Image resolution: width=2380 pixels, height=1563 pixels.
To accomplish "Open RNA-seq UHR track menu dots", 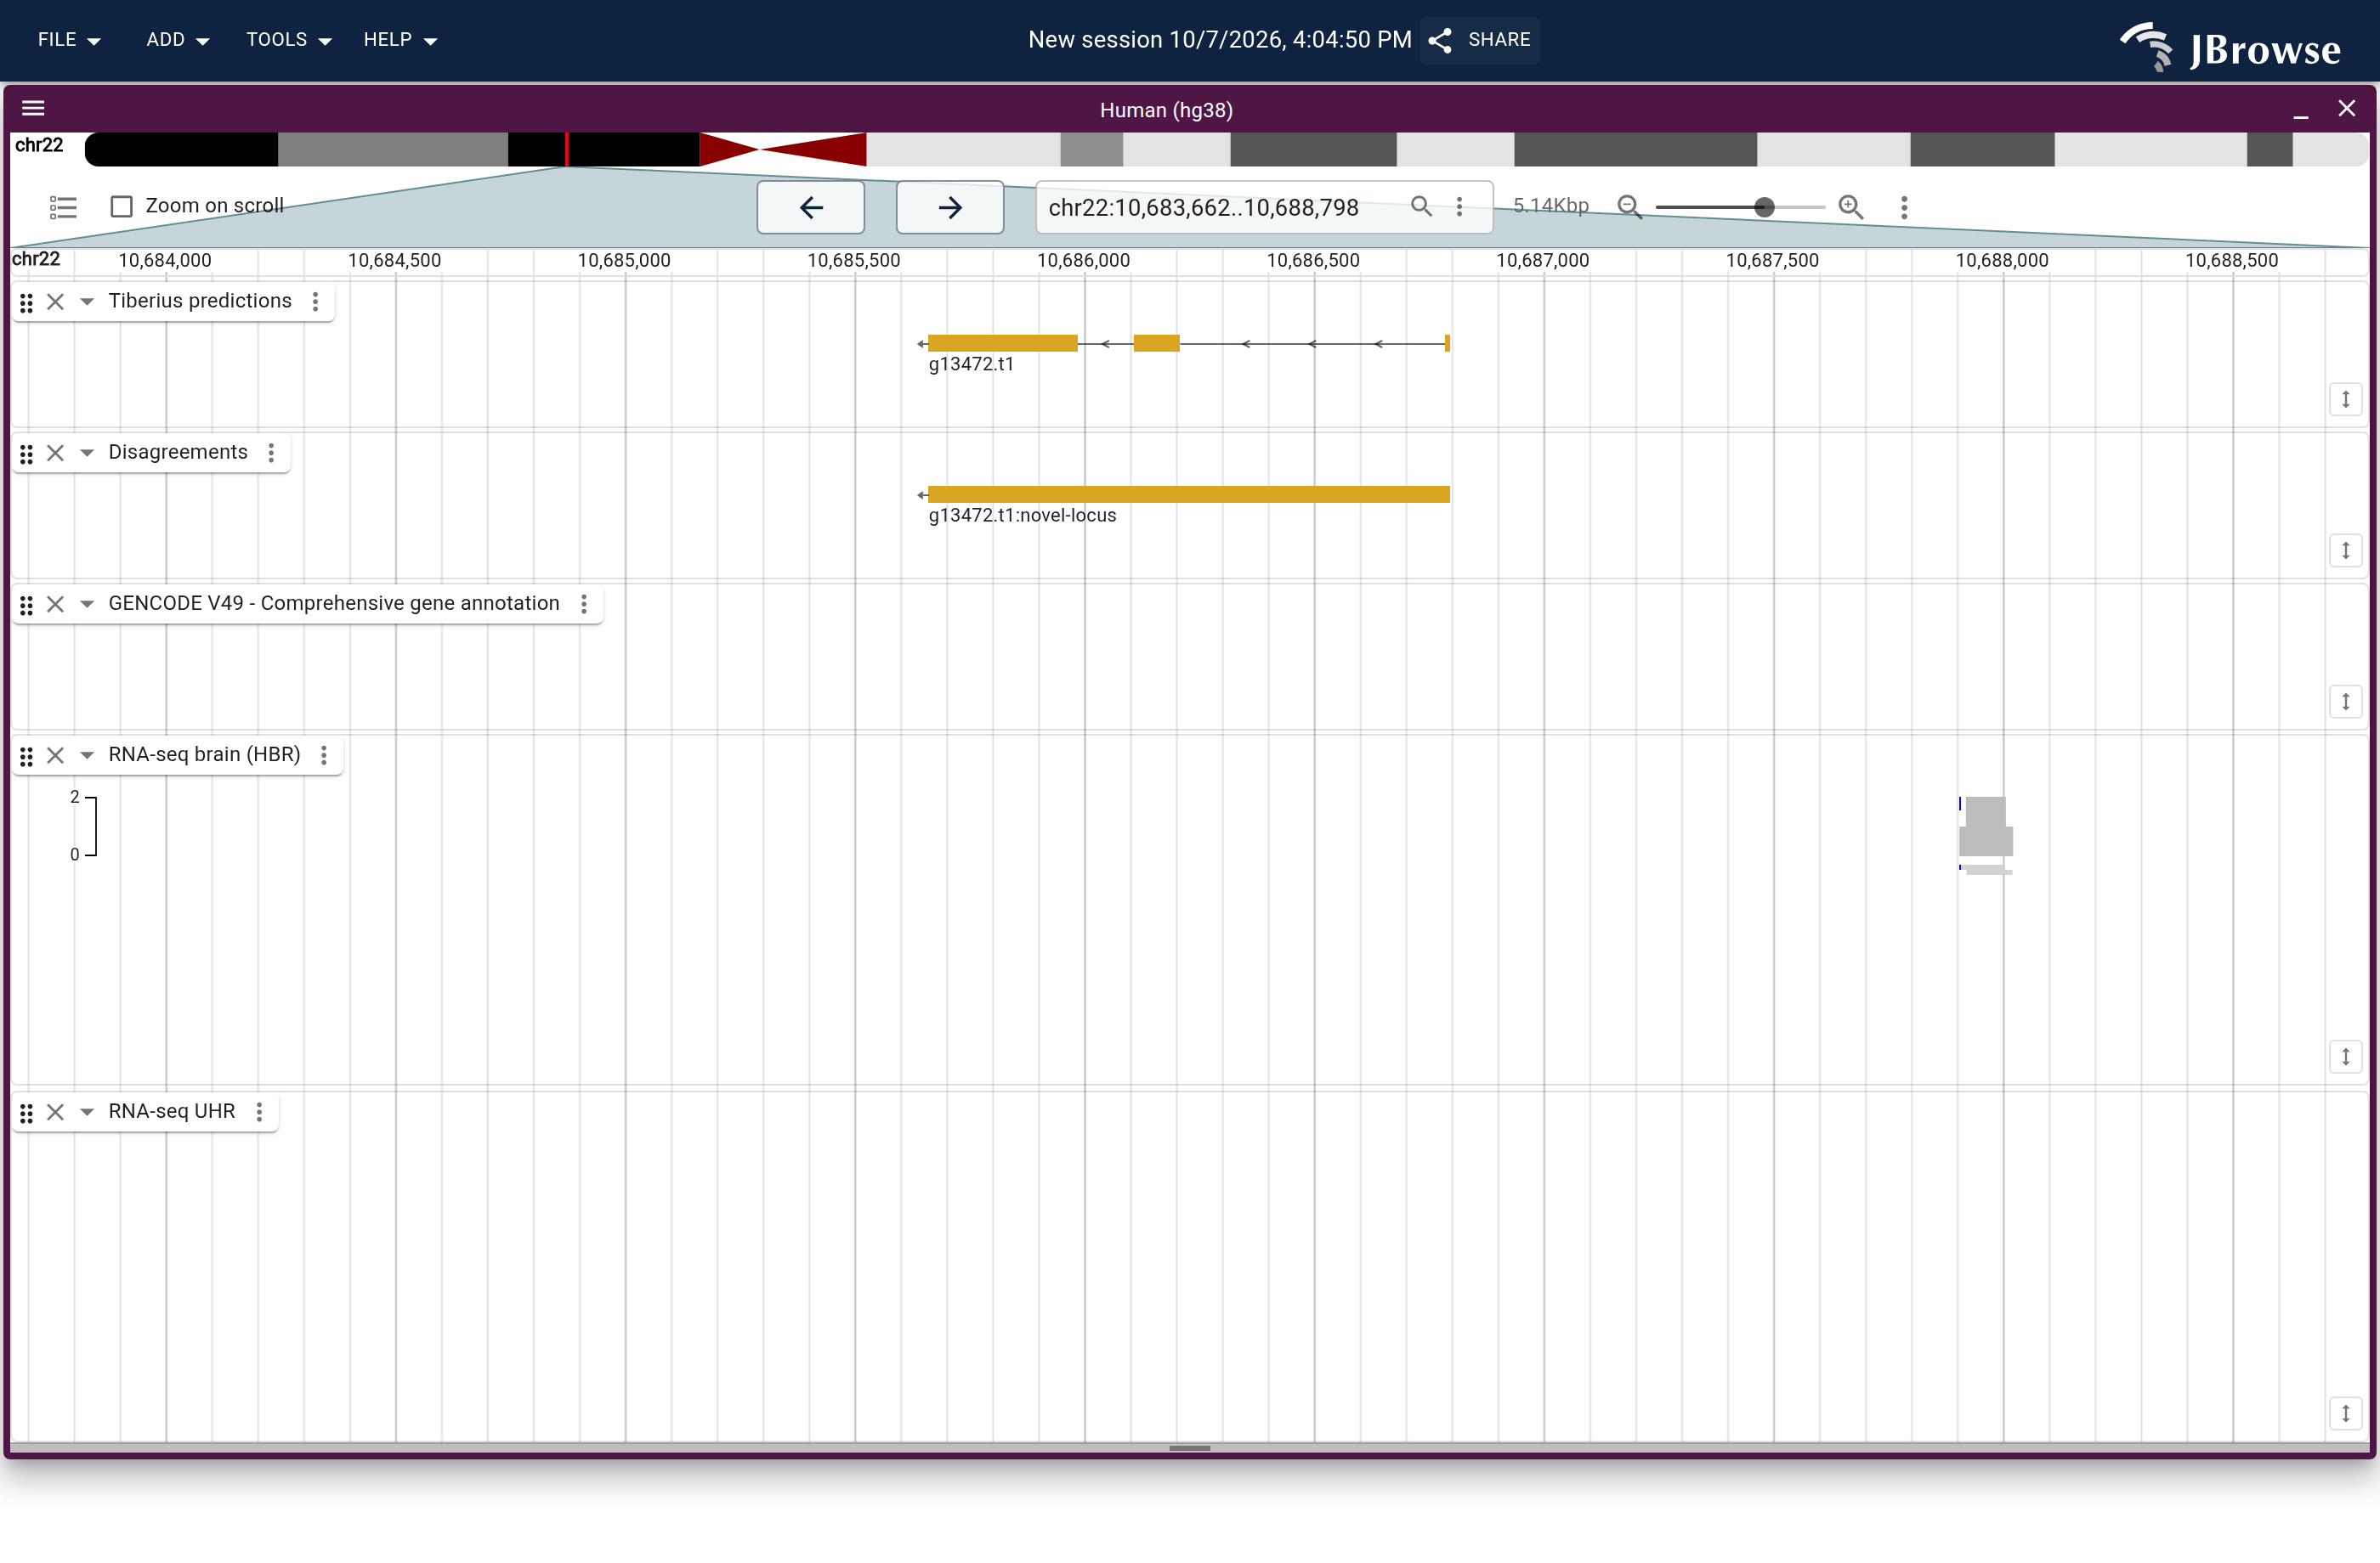I will [259, 1112].
